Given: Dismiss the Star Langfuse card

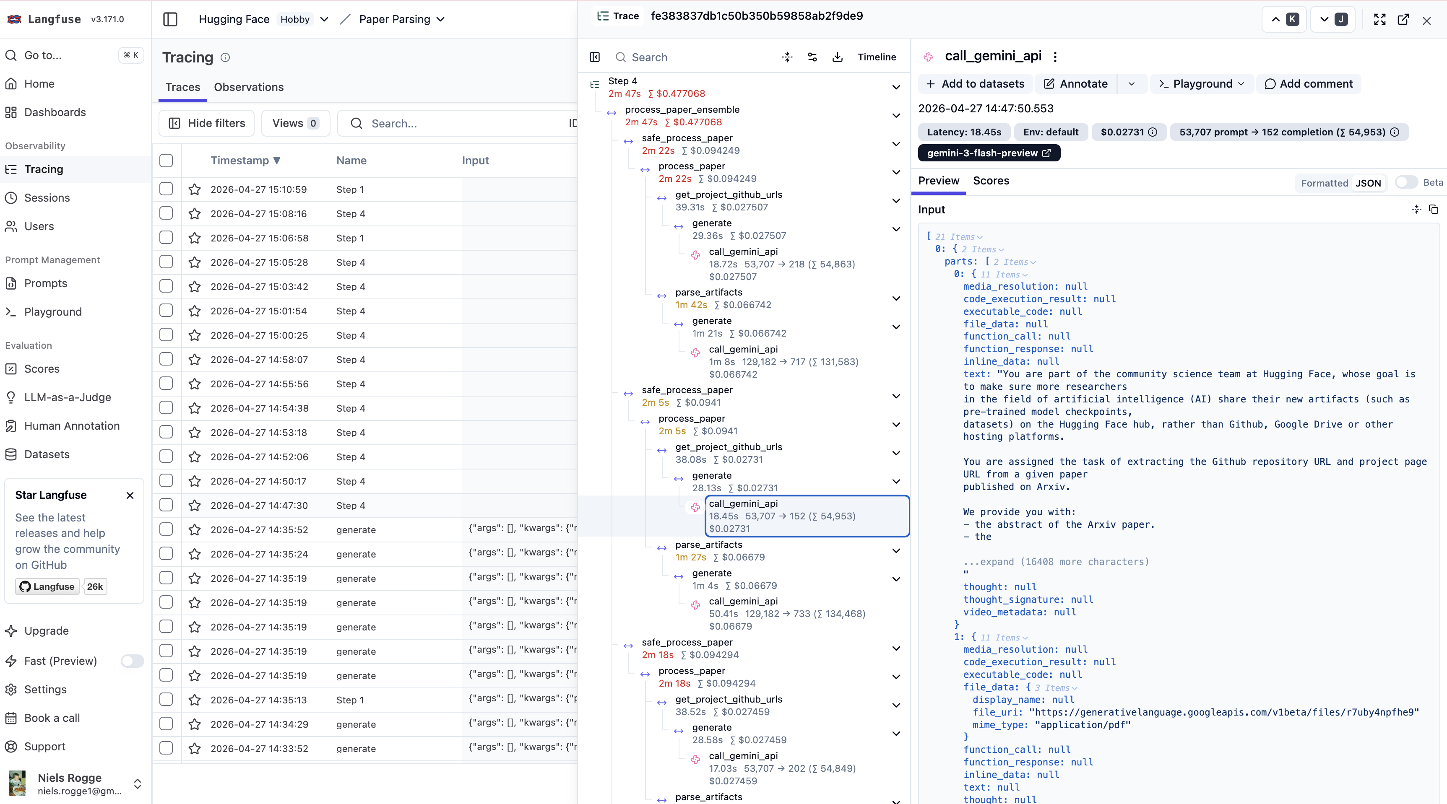Looking at the screenshot, I should (130, 495).
